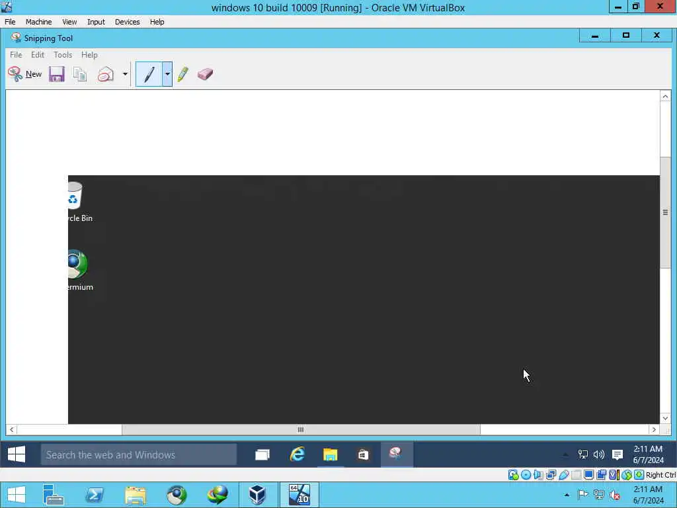
Task: Click the host muted speaker icon
Action: tap(615, 495)
